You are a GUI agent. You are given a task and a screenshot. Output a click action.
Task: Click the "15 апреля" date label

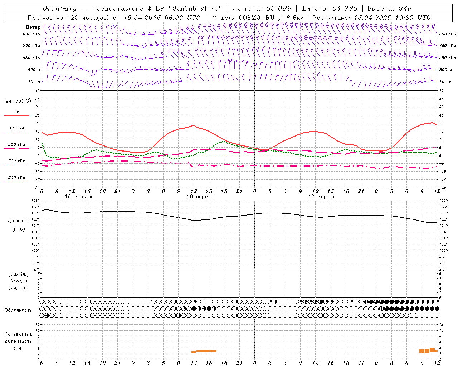pos(78,197)
